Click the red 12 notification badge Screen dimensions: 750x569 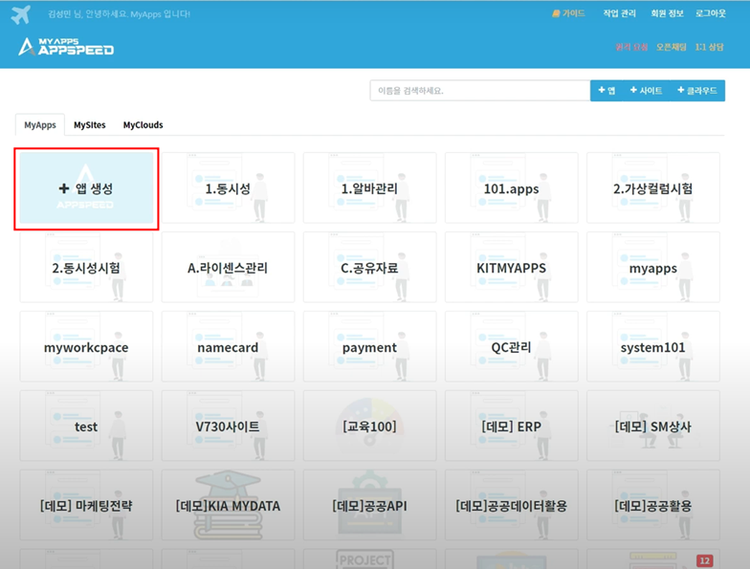pos(704,560)
